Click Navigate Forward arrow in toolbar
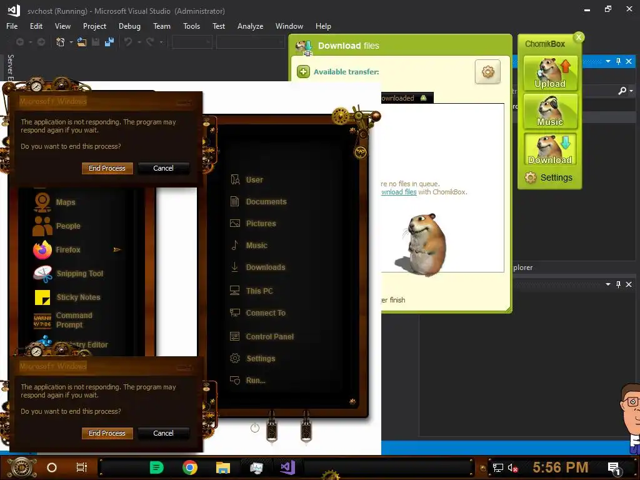 tap(41, 42)
